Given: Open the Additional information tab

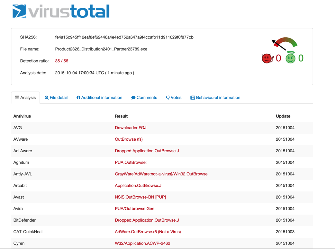Looking at the screenshot, I should point(99,98).
